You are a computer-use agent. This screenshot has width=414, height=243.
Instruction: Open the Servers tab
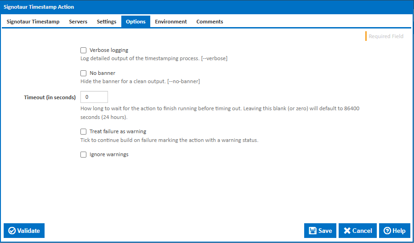coord(78,22)
